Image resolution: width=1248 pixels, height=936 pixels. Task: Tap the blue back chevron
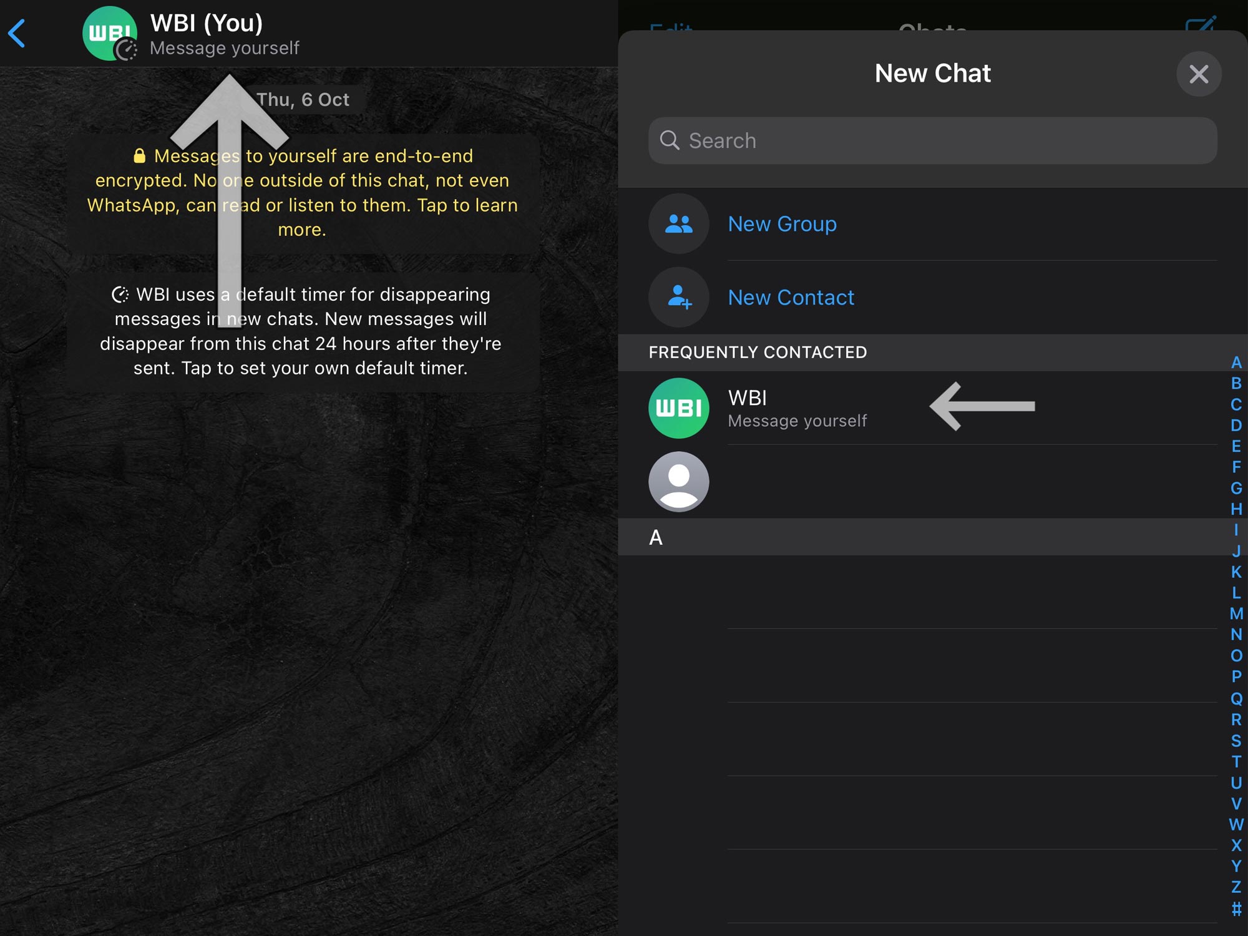[17, 34]
